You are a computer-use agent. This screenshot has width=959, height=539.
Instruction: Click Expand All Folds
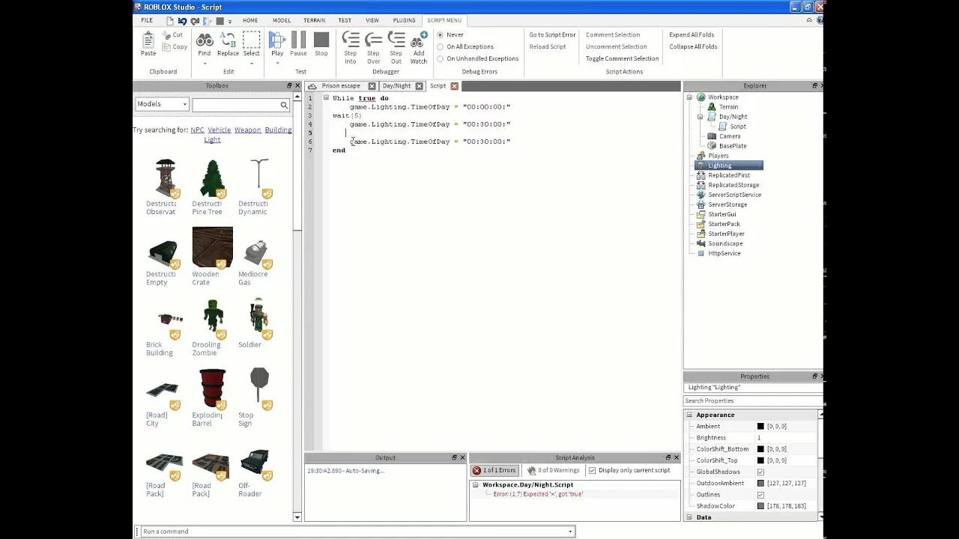pos(692,34)
